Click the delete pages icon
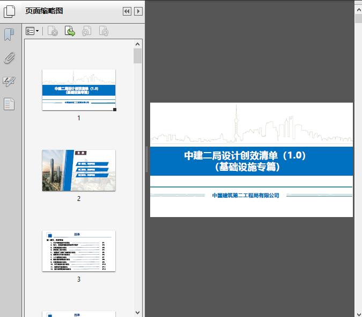The width and height of the screenshot is (362, 317). click(x=53, y=31)
